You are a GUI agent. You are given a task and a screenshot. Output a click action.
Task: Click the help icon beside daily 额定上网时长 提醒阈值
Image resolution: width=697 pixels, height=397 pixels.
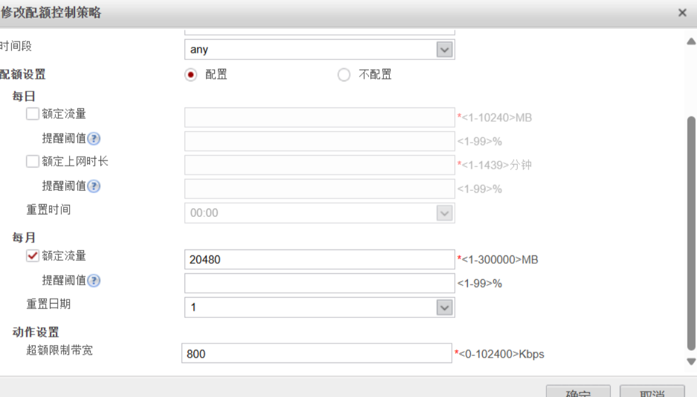point(94,186)
